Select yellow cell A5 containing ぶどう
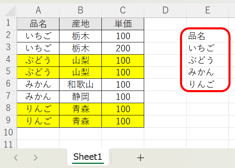 pos(38,73)
